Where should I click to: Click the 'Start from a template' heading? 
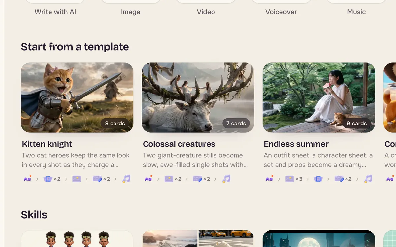tap(75, 47)
